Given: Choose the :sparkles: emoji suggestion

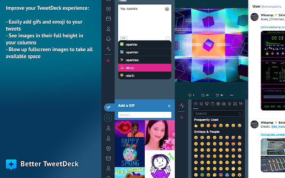Looking at the screenshot, I should [x=145, y=60].
